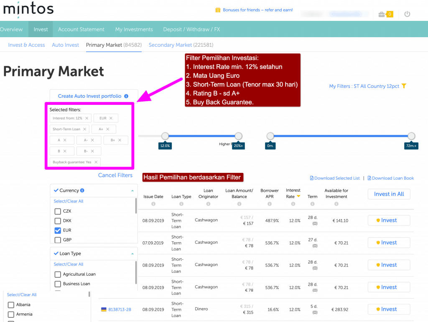Open the yellow filter funnel next to My Filters
428x322 pixels.
pos(404,85)
